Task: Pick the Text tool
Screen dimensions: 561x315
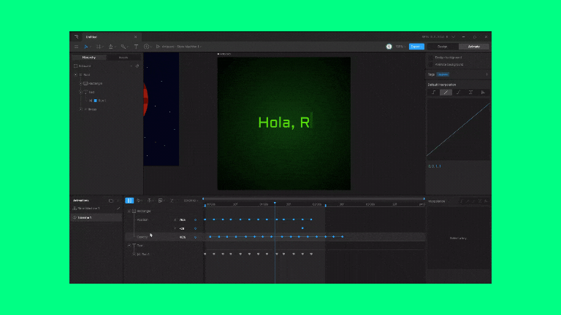Action: (136, 46)
